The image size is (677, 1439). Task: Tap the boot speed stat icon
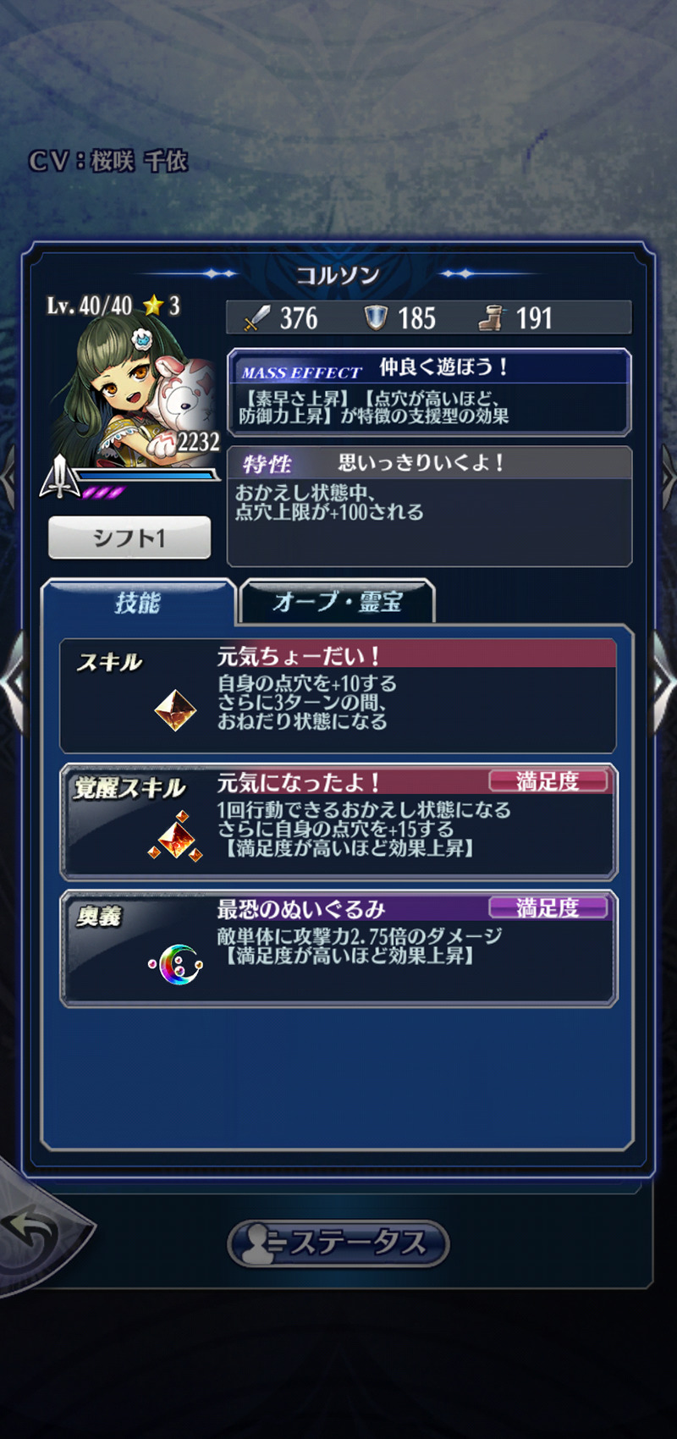pos(492,318)
